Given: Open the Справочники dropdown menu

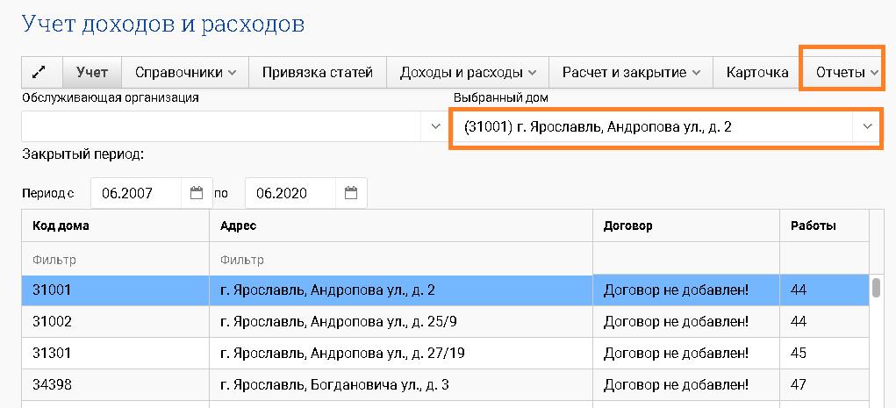Looking at the screenshot, I should tap(185, 73).
